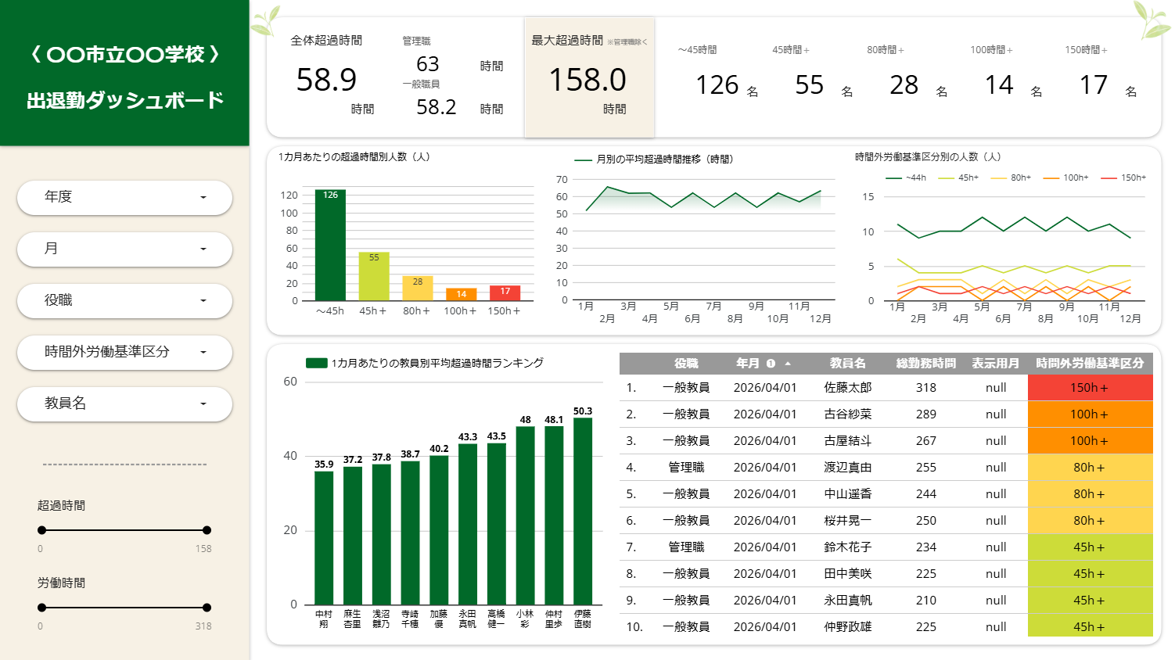
Task: Click the 最大超過時間 158.0 scorecard
Action: (589, 78)
